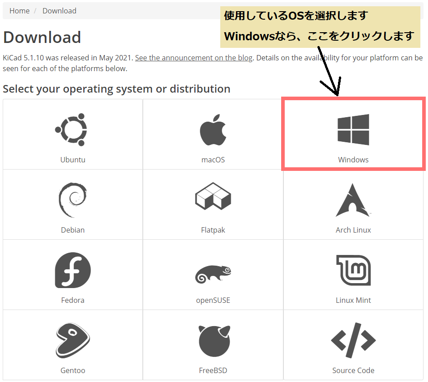The height and width of the screenshot is (382, 428).
Task: Click the openSUSE text label
Action: pyautogui.click(x=213, y=301)
